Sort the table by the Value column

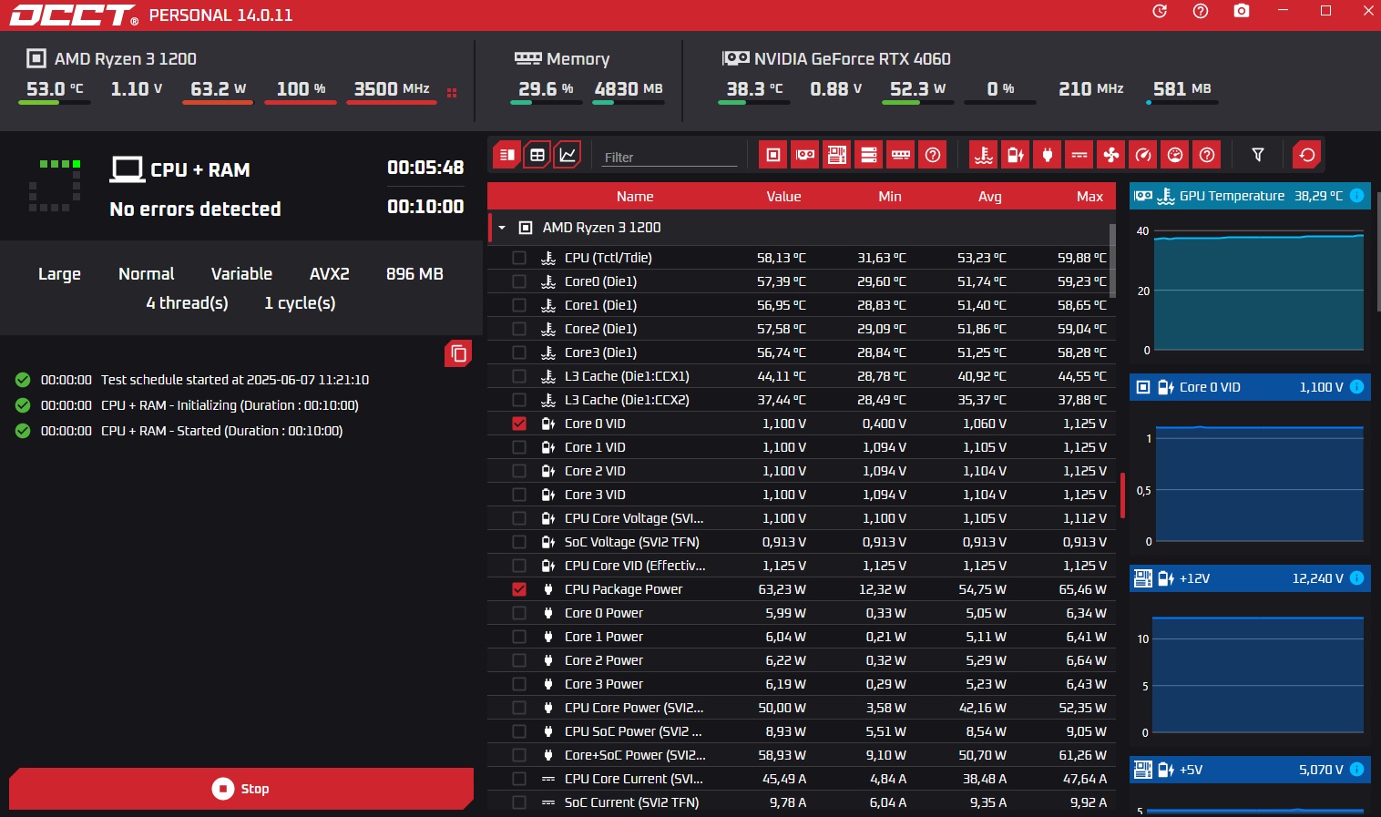click(x=783, y=197)
